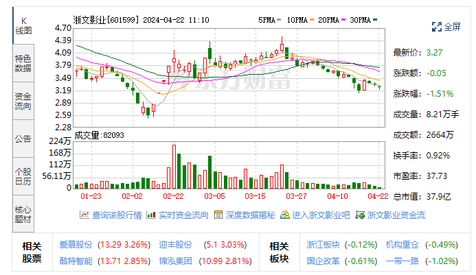Open related stock 锦泓集团
This screenshot has height=275, width=476.
click(175, 261)
